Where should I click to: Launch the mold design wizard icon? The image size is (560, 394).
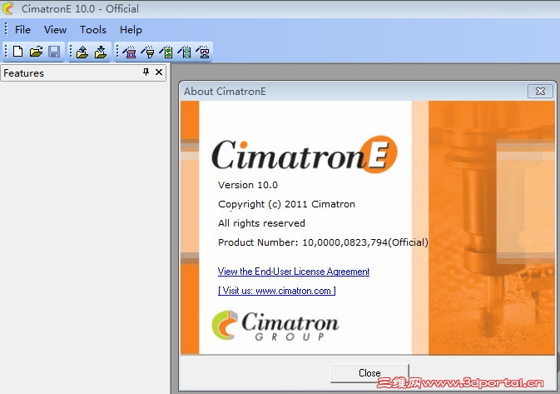pyautogui.click(x=129, y=52)
